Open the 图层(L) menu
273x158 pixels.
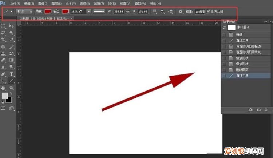(x=57, y=3)
